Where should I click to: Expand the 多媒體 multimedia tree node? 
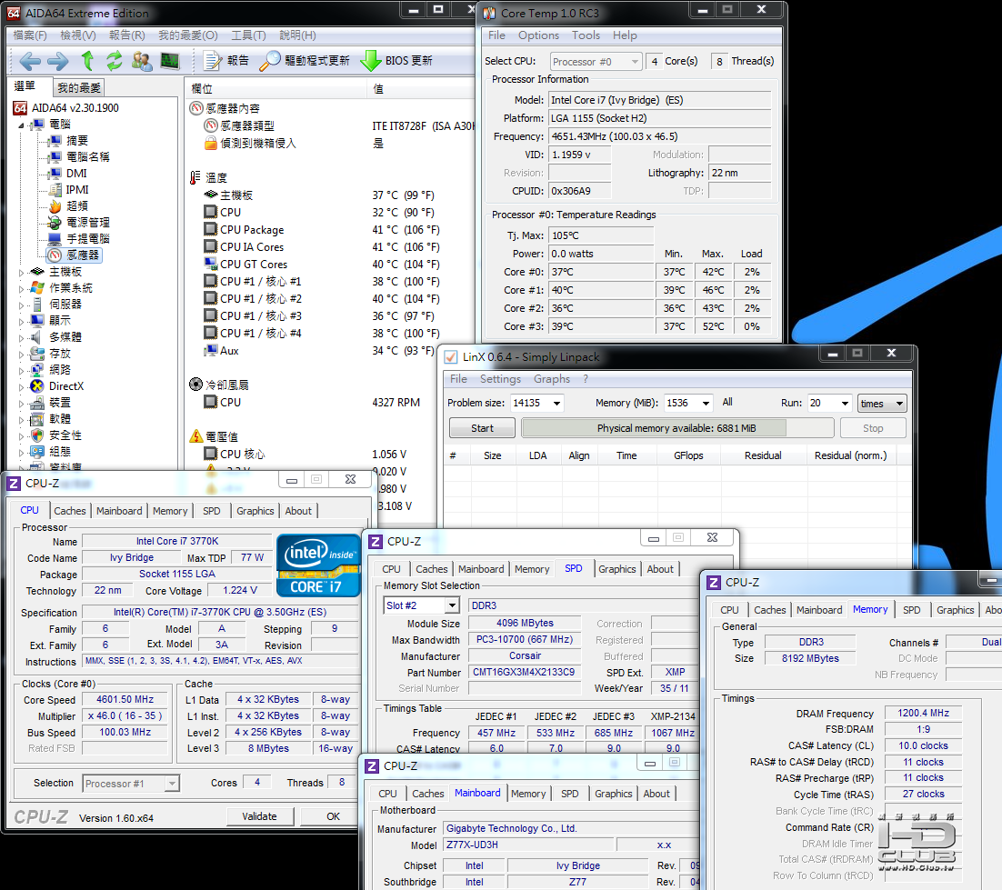tap(21, 338)
